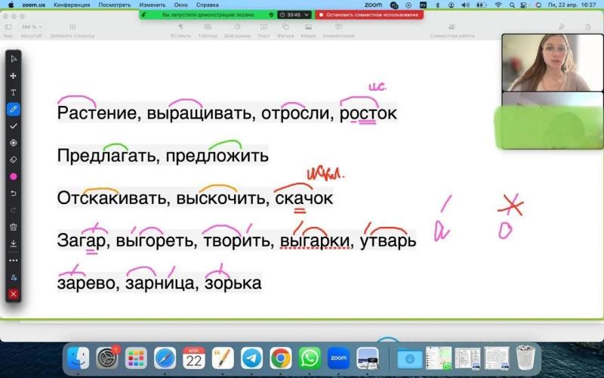The height and width of the screenshot is (378, 604).
Task: Save annotations with the download icon
Action: tap(14, 243)
